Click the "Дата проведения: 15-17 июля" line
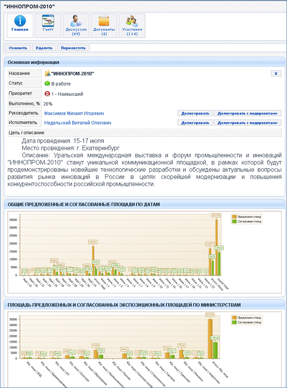The image size is (287, 388). [x=63, y=141]
